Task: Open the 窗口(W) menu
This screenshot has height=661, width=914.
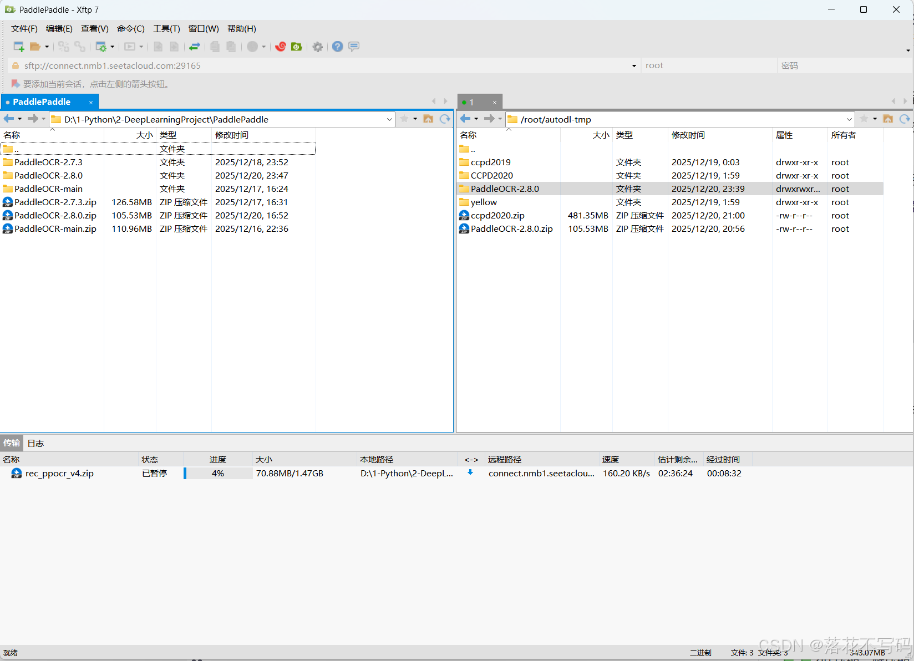Action: pos(204,29)
